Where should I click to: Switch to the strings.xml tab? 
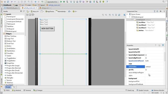point(45,8)
